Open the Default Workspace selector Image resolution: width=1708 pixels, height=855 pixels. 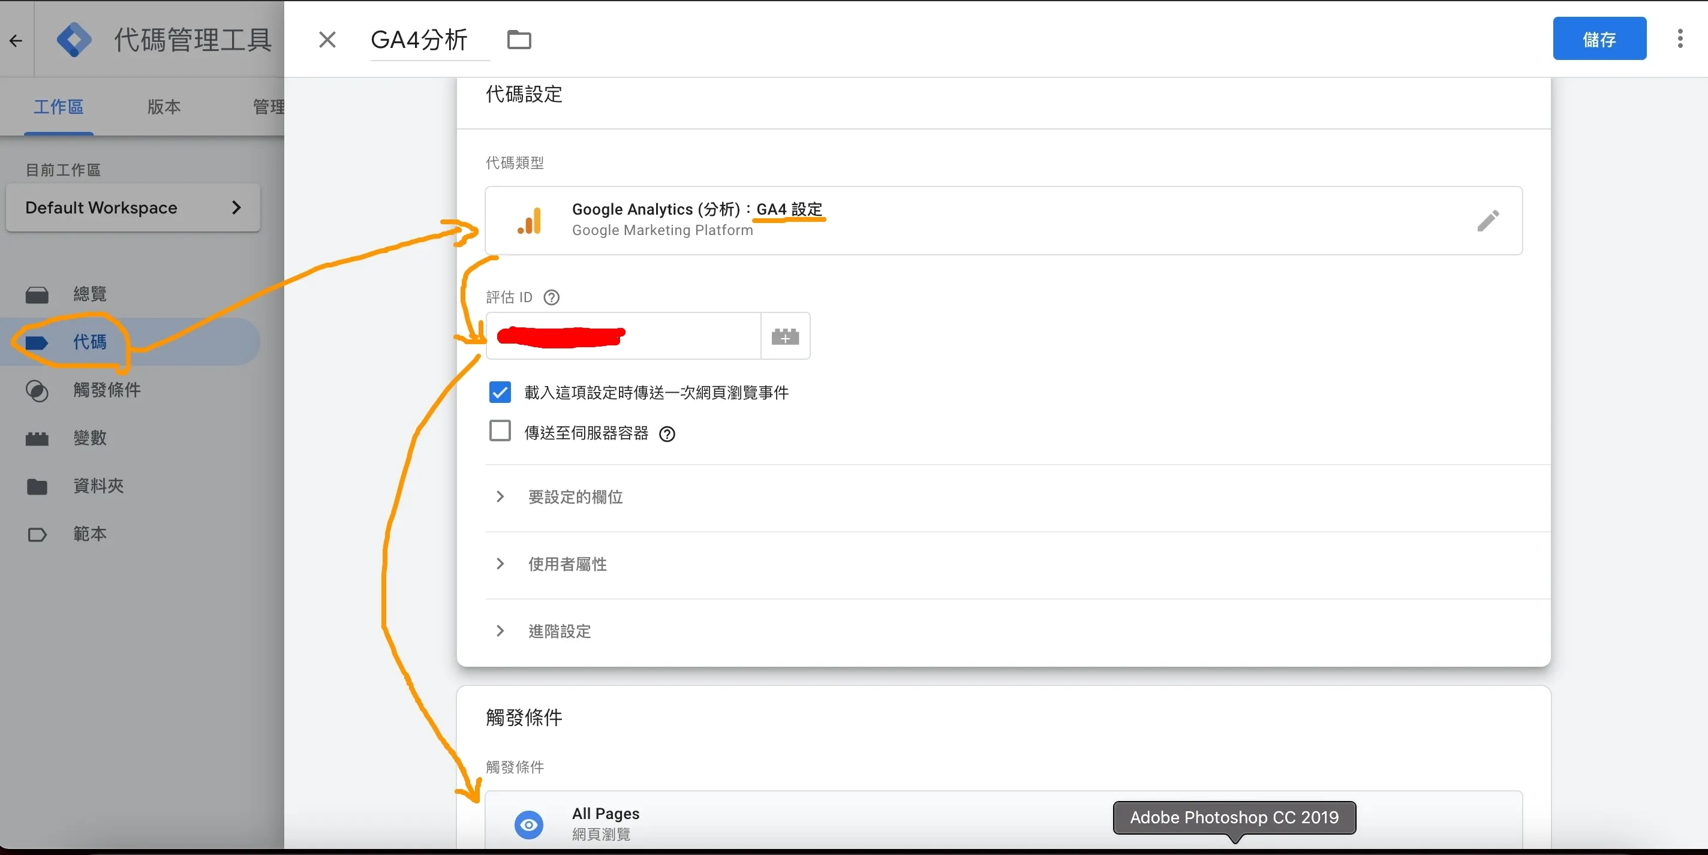point(133,208)
